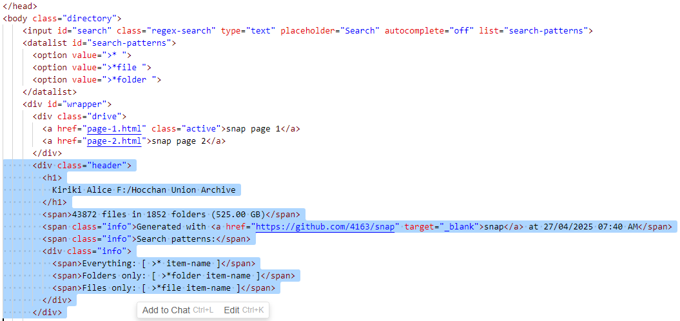The width and height of the screenshot is (680, 321).
Task: Click the 'Everything: [ >* item-name ]' line
Action: pyautogui.click(x=154, y=263)
